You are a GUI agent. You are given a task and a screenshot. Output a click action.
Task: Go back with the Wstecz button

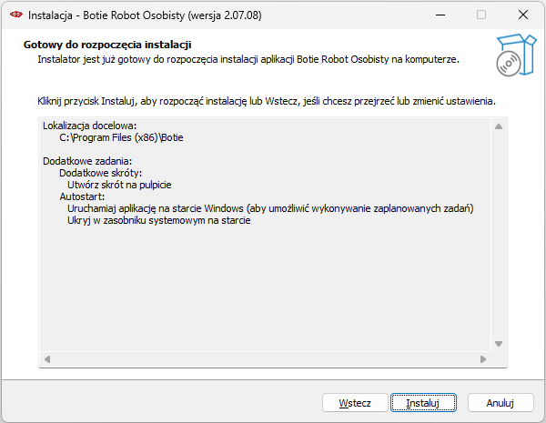355,403
